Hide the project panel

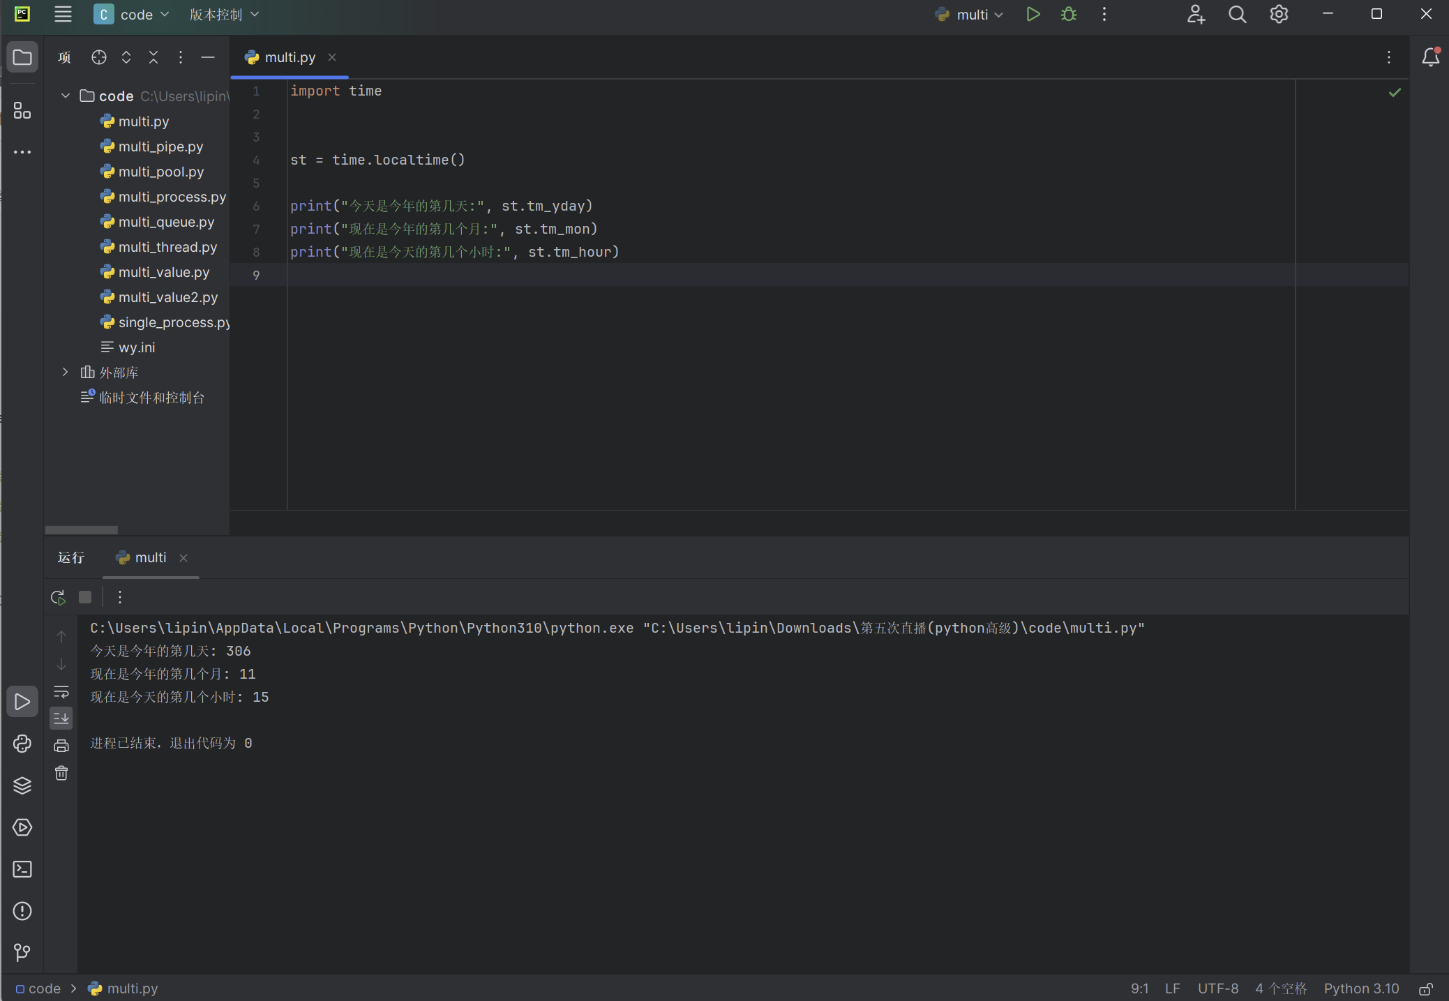(208, 57)
